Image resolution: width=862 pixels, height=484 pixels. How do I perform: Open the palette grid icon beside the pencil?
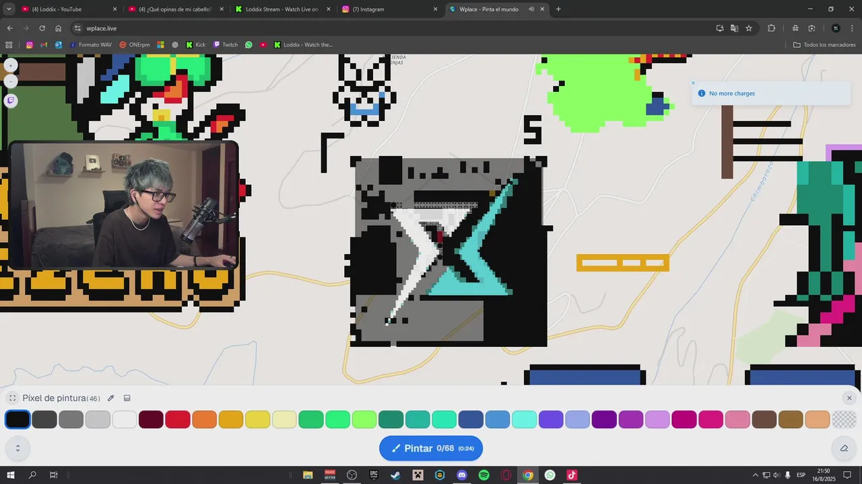click(x=127, y=398)
